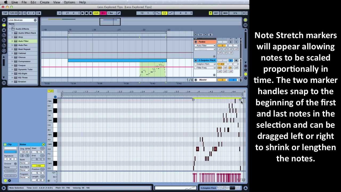Fold the 3 Dolphin Pitch track
Screen dimensions: 341x192
[x=196, y=61]
